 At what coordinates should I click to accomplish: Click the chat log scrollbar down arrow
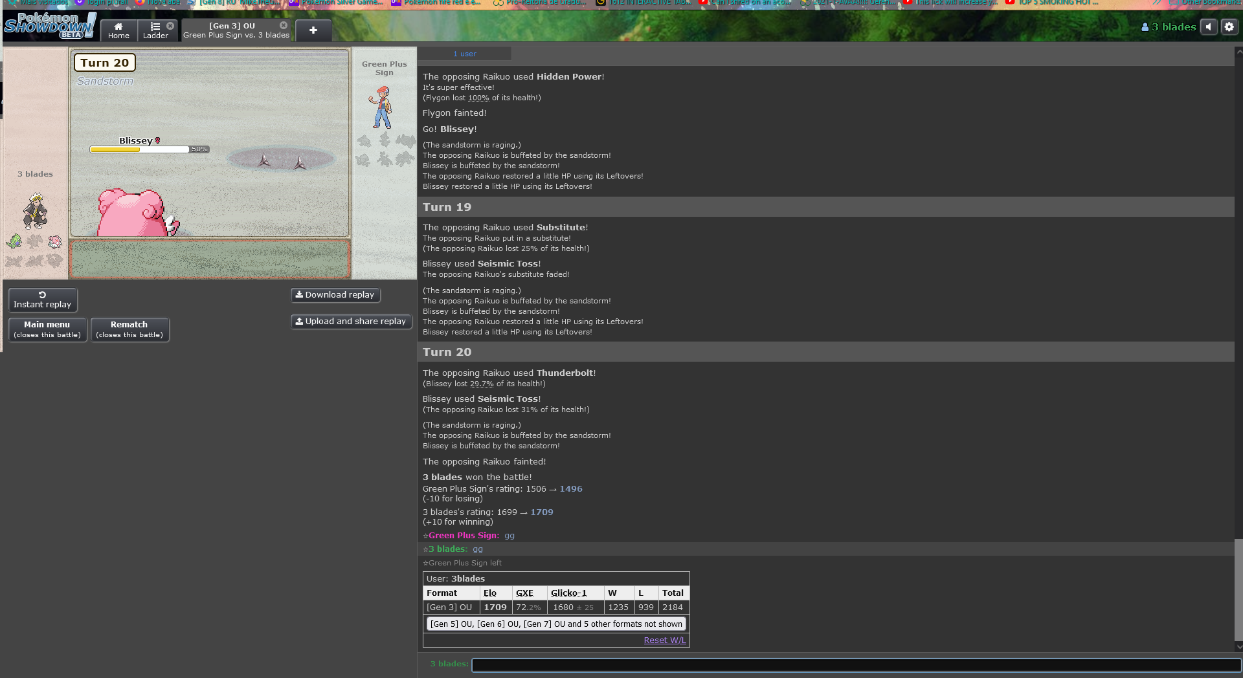click(1238, 646)
